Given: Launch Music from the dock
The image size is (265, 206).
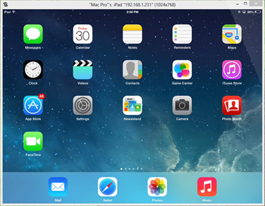Looking at the screenshot, I should [x=207, y=187].
